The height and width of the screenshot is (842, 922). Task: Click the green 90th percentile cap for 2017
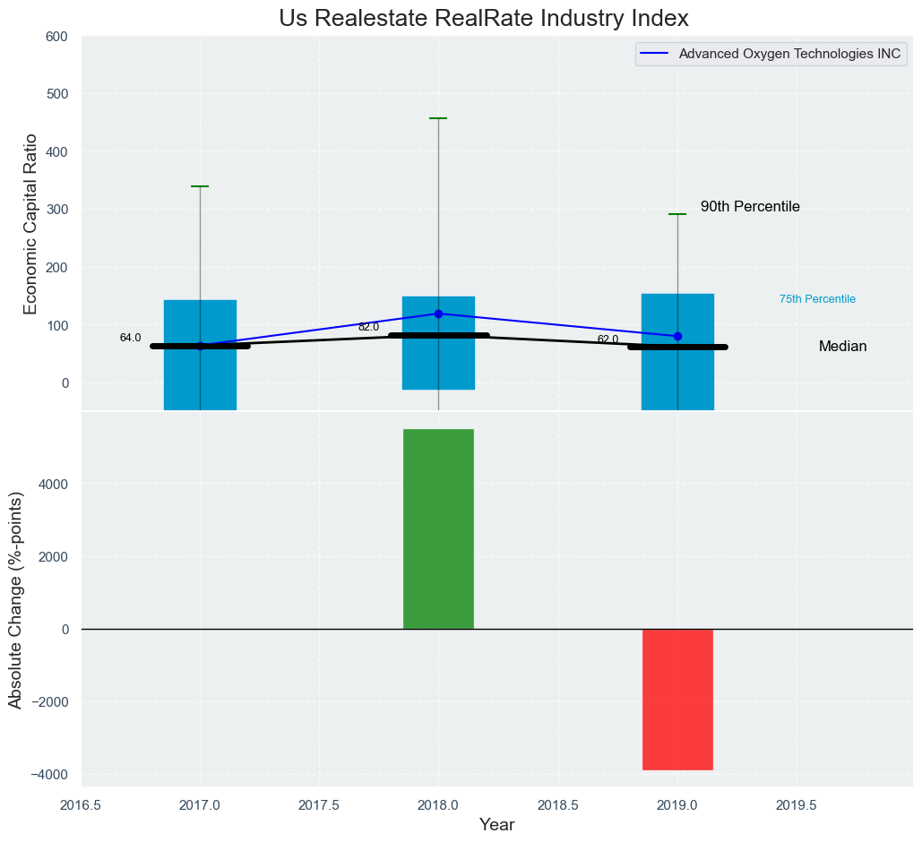[x=200, y=186]
